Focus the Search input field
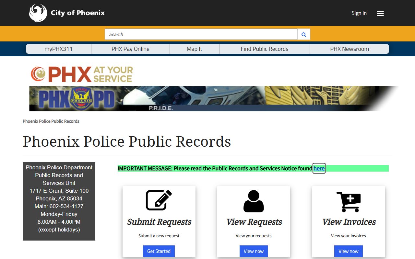 tap(201, 34)
